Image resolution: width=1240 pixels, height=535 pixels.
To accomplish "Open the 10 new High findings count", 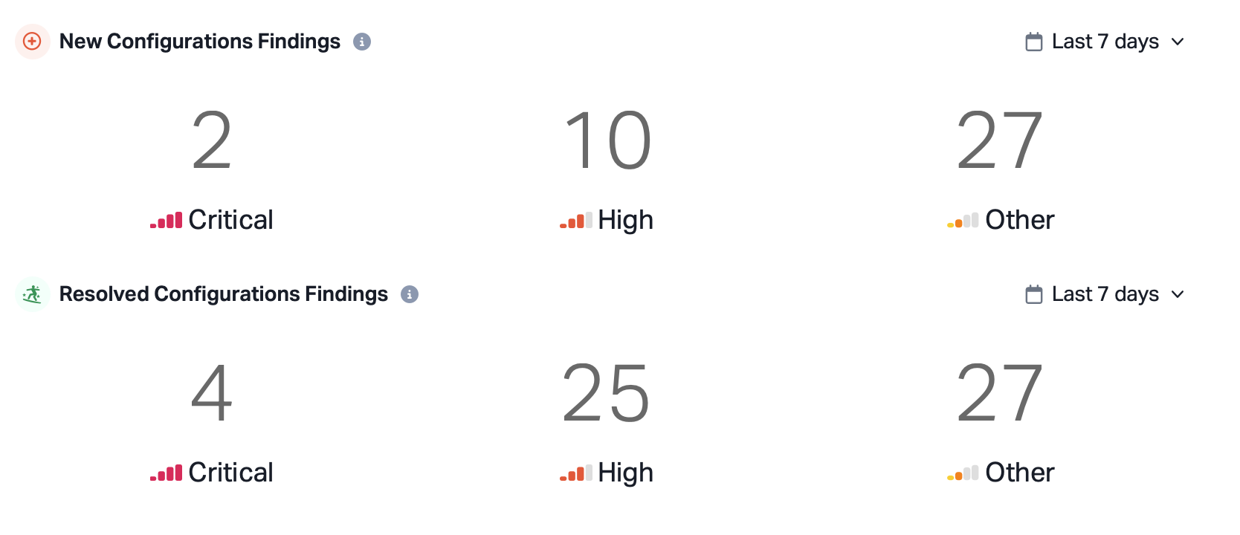I will 607,140.
